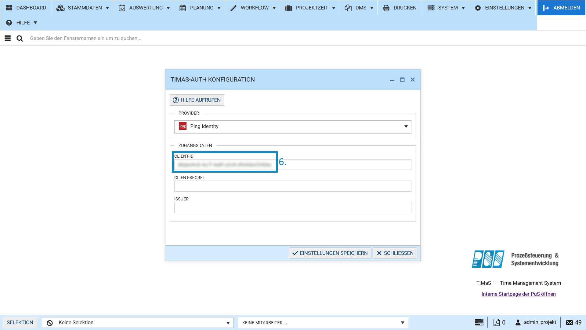Open the Projektzeit menu
Image resolution: width=586 pixels, height=330 pixels.
[x=310, y=8]
